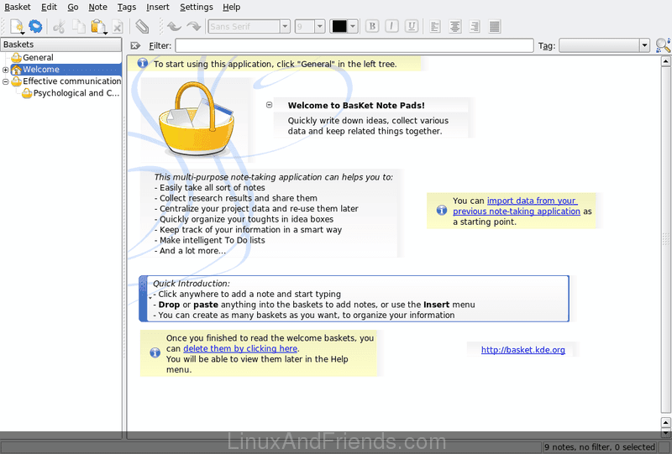Center align text
Image resolution: width=672 pixels, height=454 pixels.
point(454,27)
